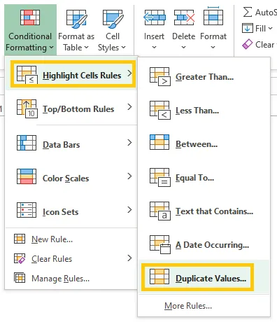Select the Between rule icon
Screen dimensions: 277x322
pyautogui.click(x=159, y=142)
